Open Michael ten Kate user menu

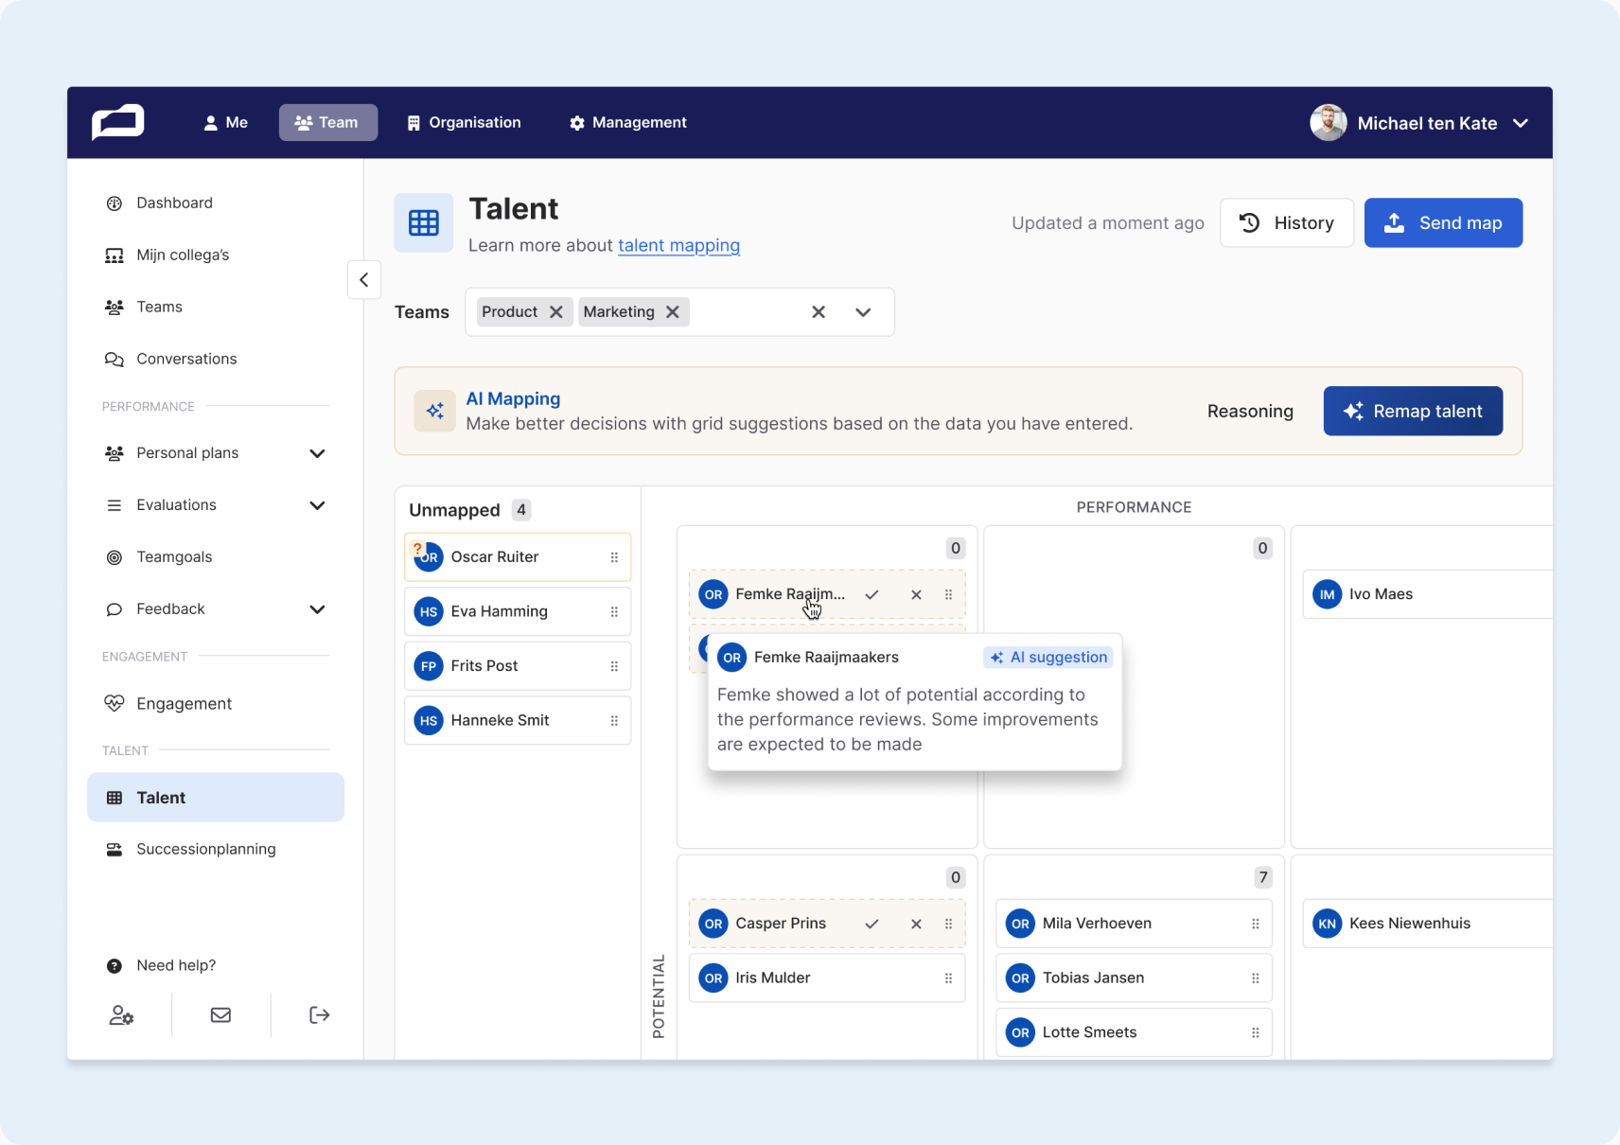1419,123
